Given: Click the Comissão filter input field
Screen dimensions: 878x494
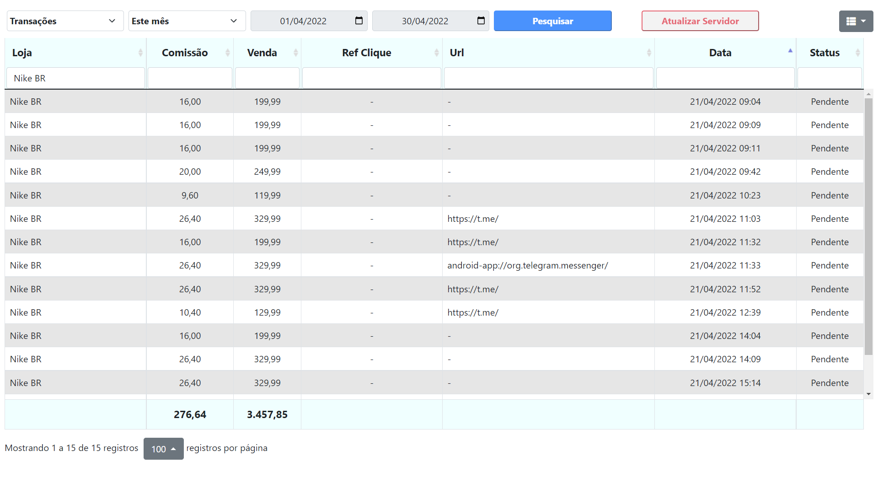Looking at the screenshot, I should pos(189,78).
